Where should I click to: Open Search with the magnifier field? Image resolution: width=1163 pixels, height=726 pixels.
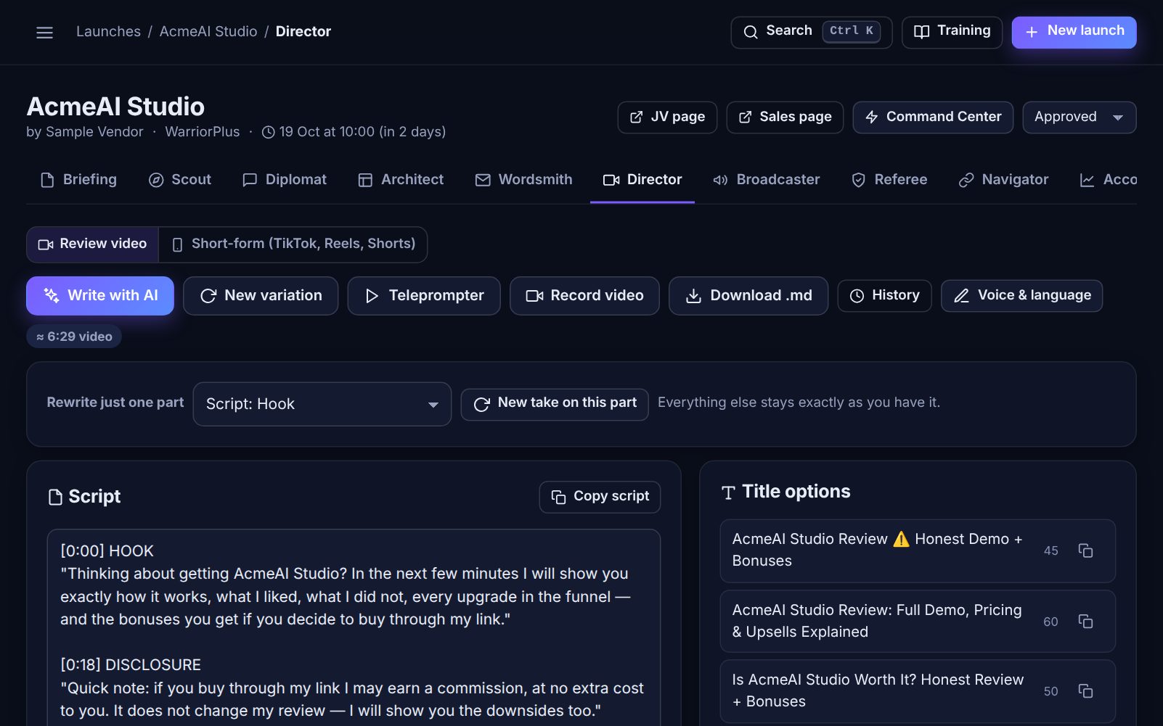click(811, 32)
